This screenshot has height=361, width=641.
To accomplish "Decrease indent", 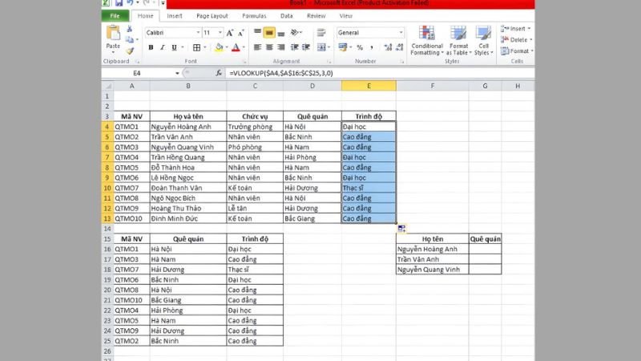I will 294,47.
